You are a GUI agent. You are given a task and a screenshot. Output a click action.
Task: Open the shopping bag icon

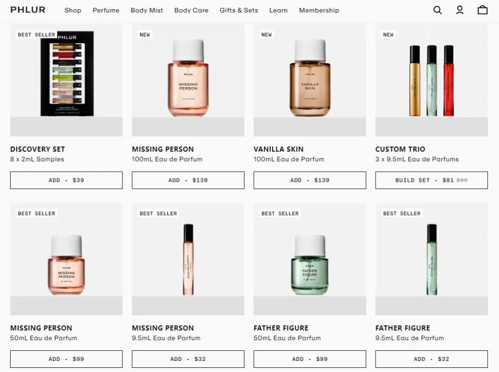(482, 10)
